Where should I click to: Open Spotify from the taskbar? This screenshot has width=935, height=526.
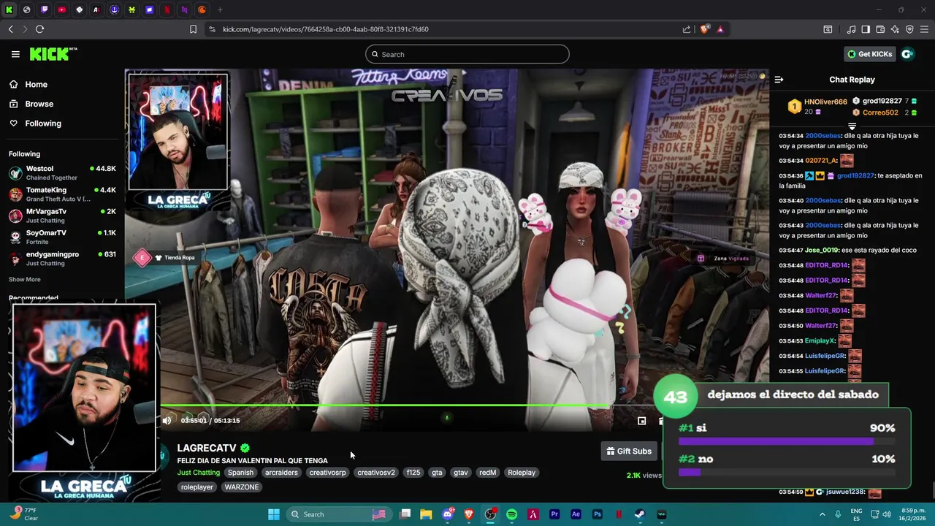(511, 514)
